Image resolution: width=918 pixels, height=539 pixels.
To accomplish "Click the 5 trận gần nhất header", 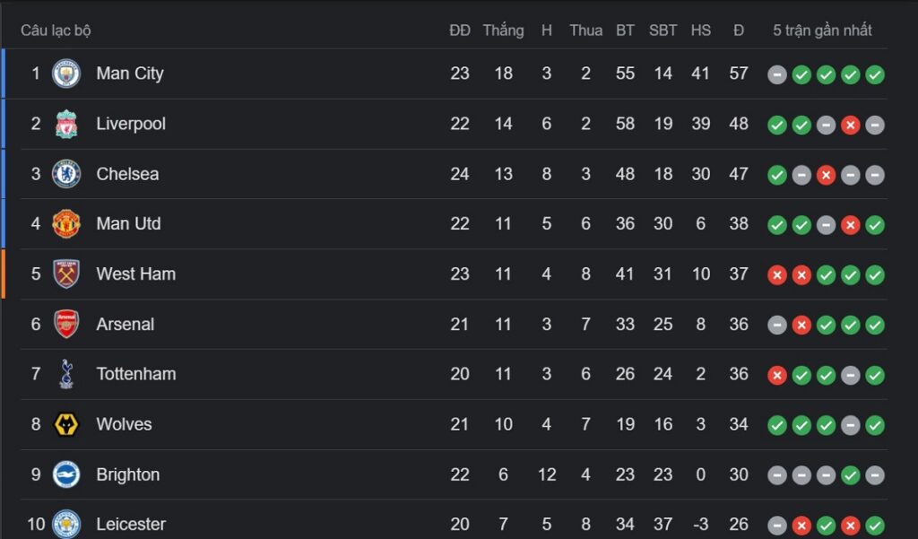I will click(822, 30).
